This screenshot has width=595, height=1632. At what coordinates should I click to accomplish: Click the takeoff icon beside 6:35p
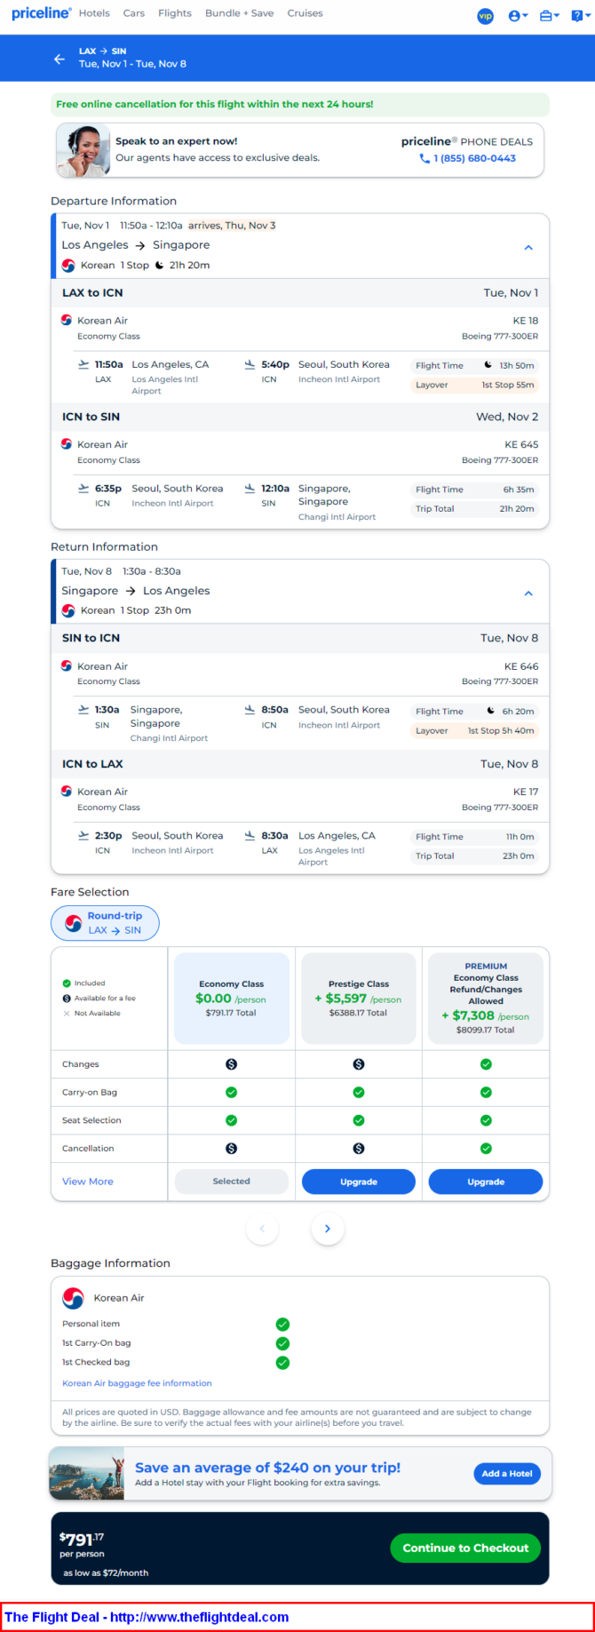pyautogui.click(x=83, y=489)
